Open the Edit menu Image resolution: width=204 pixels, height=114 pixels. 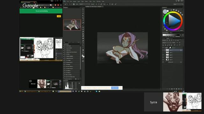coord(71,1)
